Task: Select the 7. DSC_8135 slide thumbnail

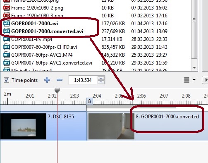Action: [23, 126]
